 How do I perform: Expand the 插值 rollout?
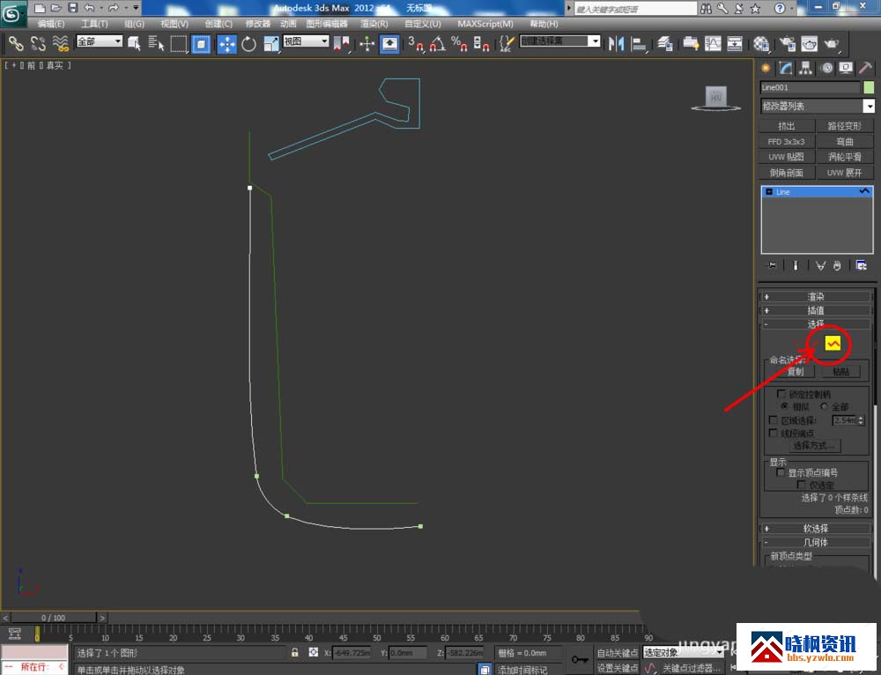pyautogui.click(x=815, y=310)
